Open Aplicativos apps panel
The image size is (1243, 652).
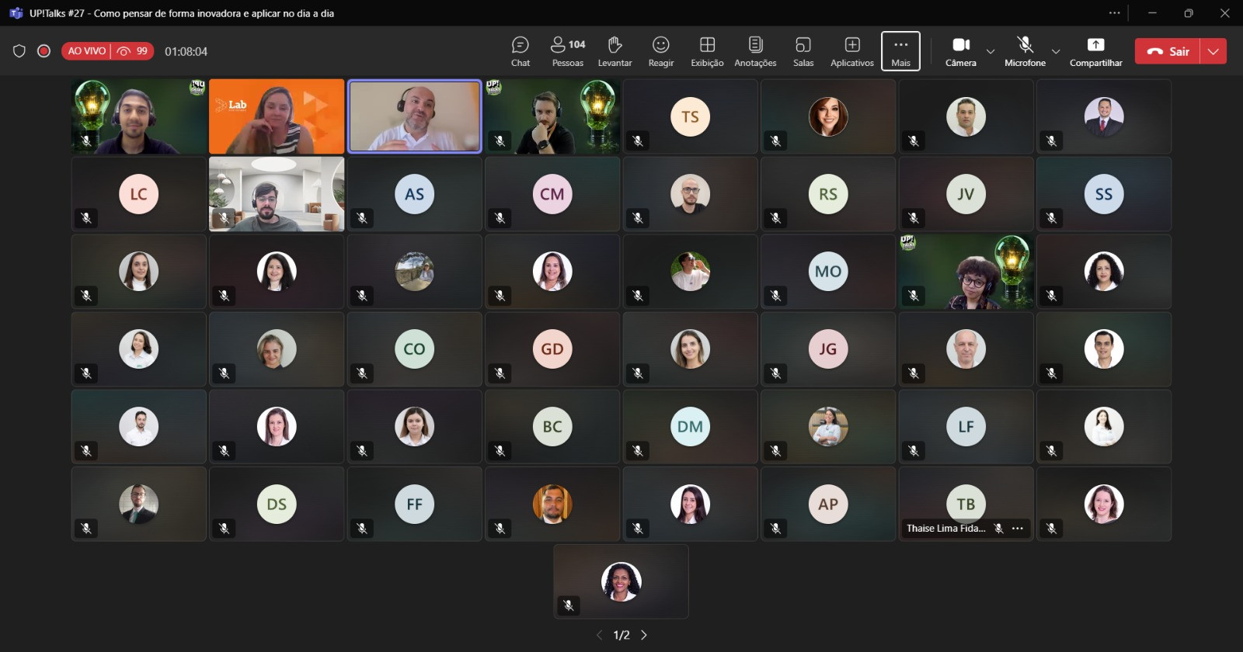(x=851, y=51)
